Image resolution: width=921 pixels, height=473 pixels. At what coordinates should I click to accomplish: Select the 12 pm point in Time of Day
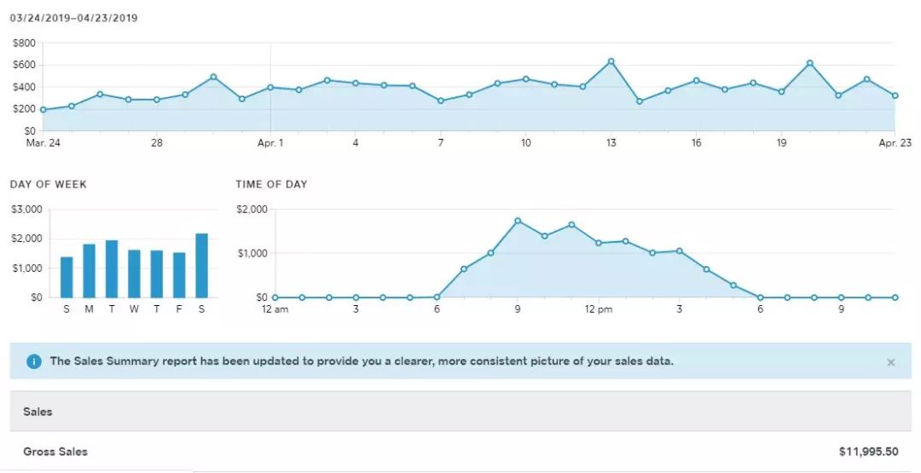pos(599,243)
